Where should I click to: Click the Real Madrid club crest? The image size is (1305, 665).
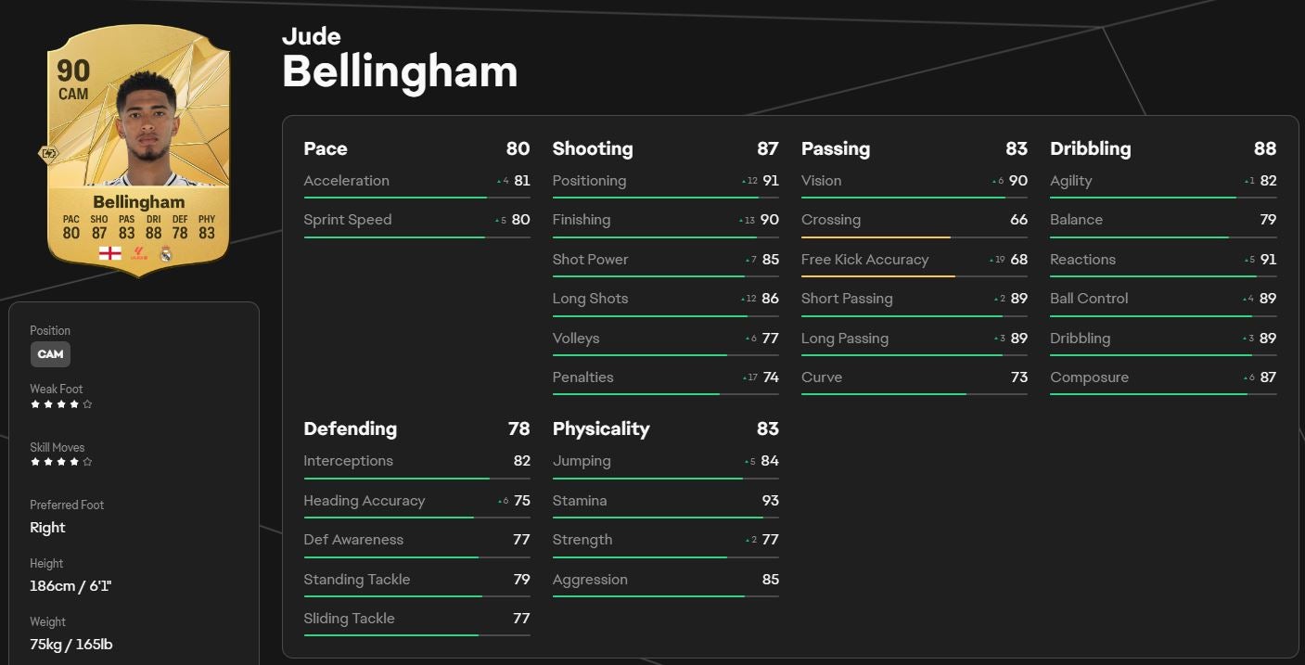pyautogui.click(x=166, y=253)
